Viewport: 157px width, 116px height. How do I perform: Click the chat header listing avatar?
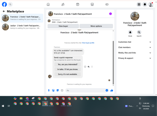(x=51, y=14)
